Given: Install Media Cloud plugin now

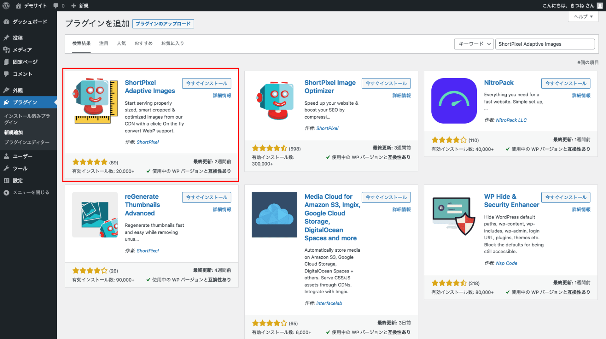Looking at the screenshot, I should [x=386, y=197].
